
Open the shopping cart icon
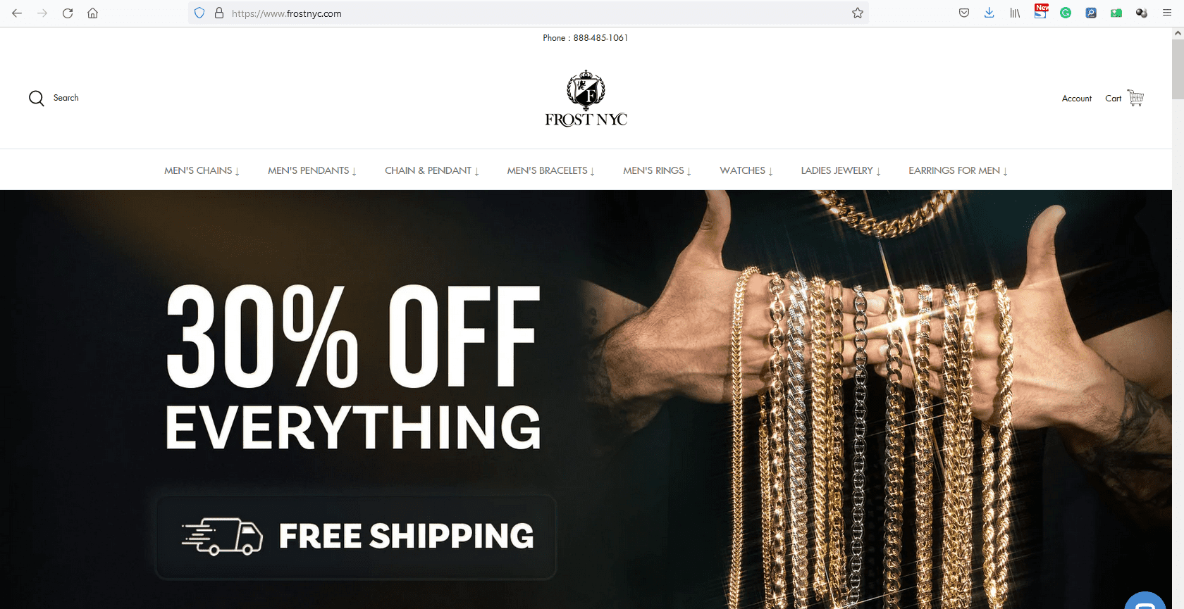coord(1135,98)
